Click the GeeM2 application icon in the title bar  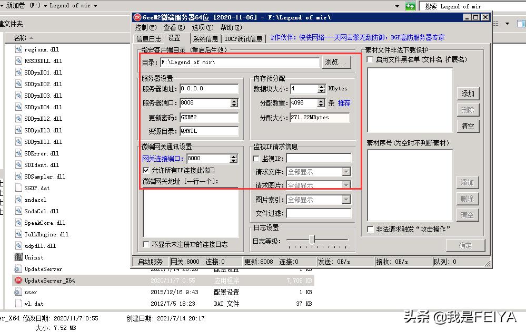click(x=136, y=17)
